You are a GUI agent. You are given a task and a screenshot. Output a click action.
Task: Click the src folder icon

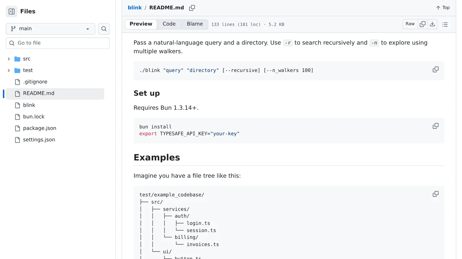pos(17,59)
